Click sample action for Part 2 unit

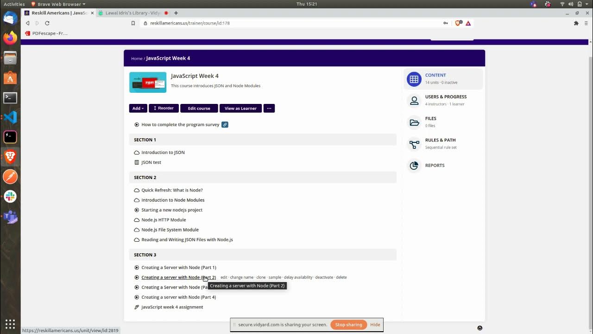(275, 277)
